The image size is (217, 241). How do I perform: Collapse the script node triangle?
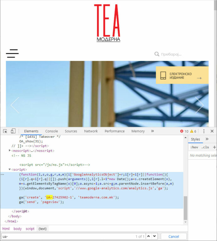pyautogui.click(x=9, y=169)
